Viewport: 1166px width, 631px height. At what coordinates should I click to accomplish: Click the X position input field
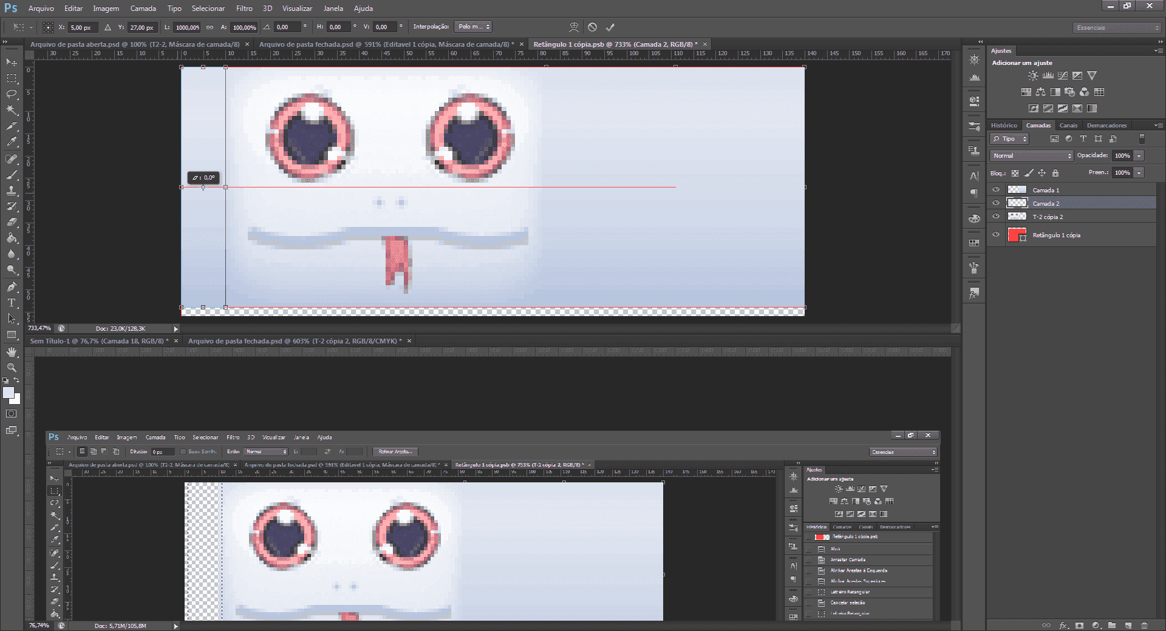[82, 27]
